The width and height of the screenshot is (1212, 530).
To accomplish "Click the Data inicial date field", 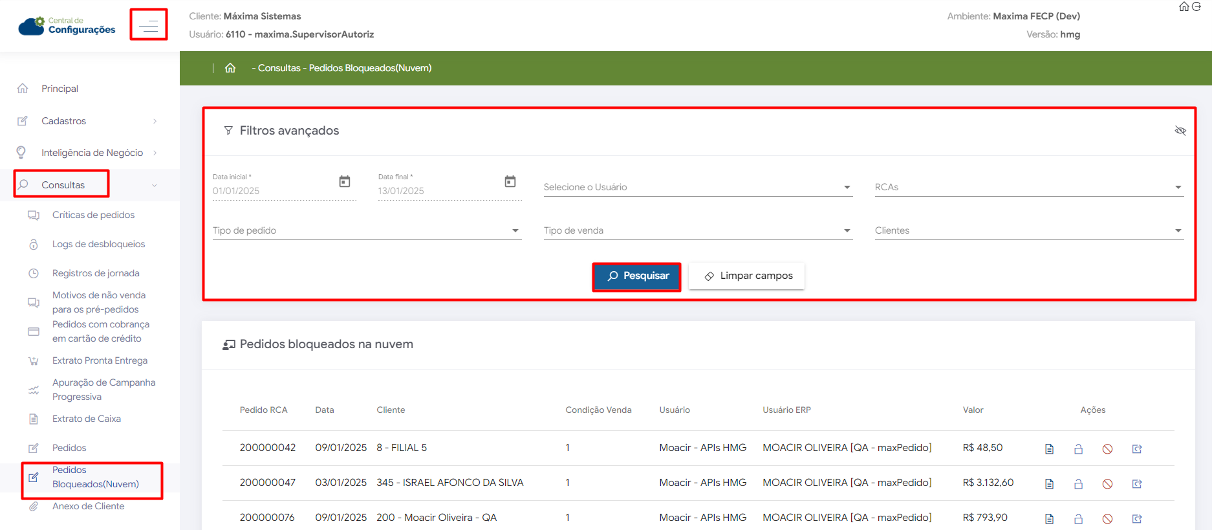I will click(272, 191).
